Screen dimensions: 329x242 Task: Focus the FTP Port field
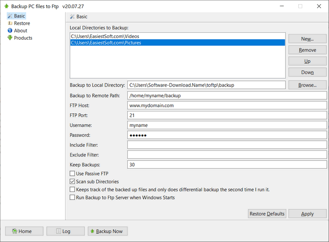(x=227, y=115)
